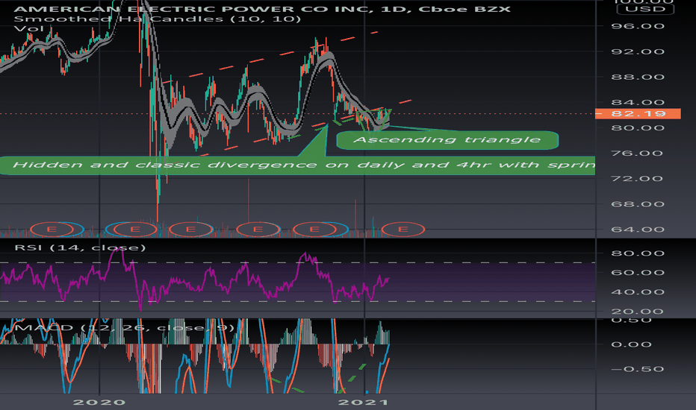
Task: Click the MACD (12, 26, close, 9) label
Action: click(x=125, y=327)
